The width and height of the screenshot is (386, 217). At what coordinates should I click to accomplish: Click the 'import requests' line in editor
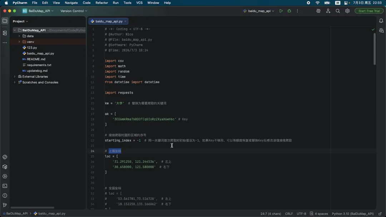[119, 93]
